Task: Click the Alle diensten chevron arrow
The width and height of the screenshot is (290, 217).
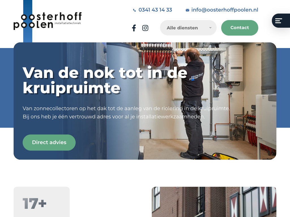Action: [x=210, y=28]
